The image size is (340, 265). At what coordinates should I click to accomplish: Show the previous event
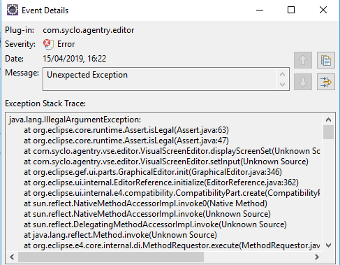tap(303, 60)
